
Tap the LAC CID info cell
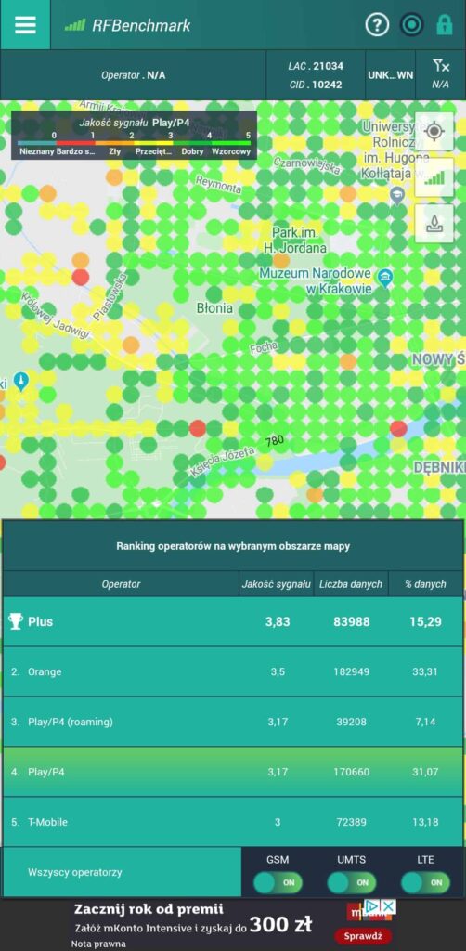coord(316,75)
